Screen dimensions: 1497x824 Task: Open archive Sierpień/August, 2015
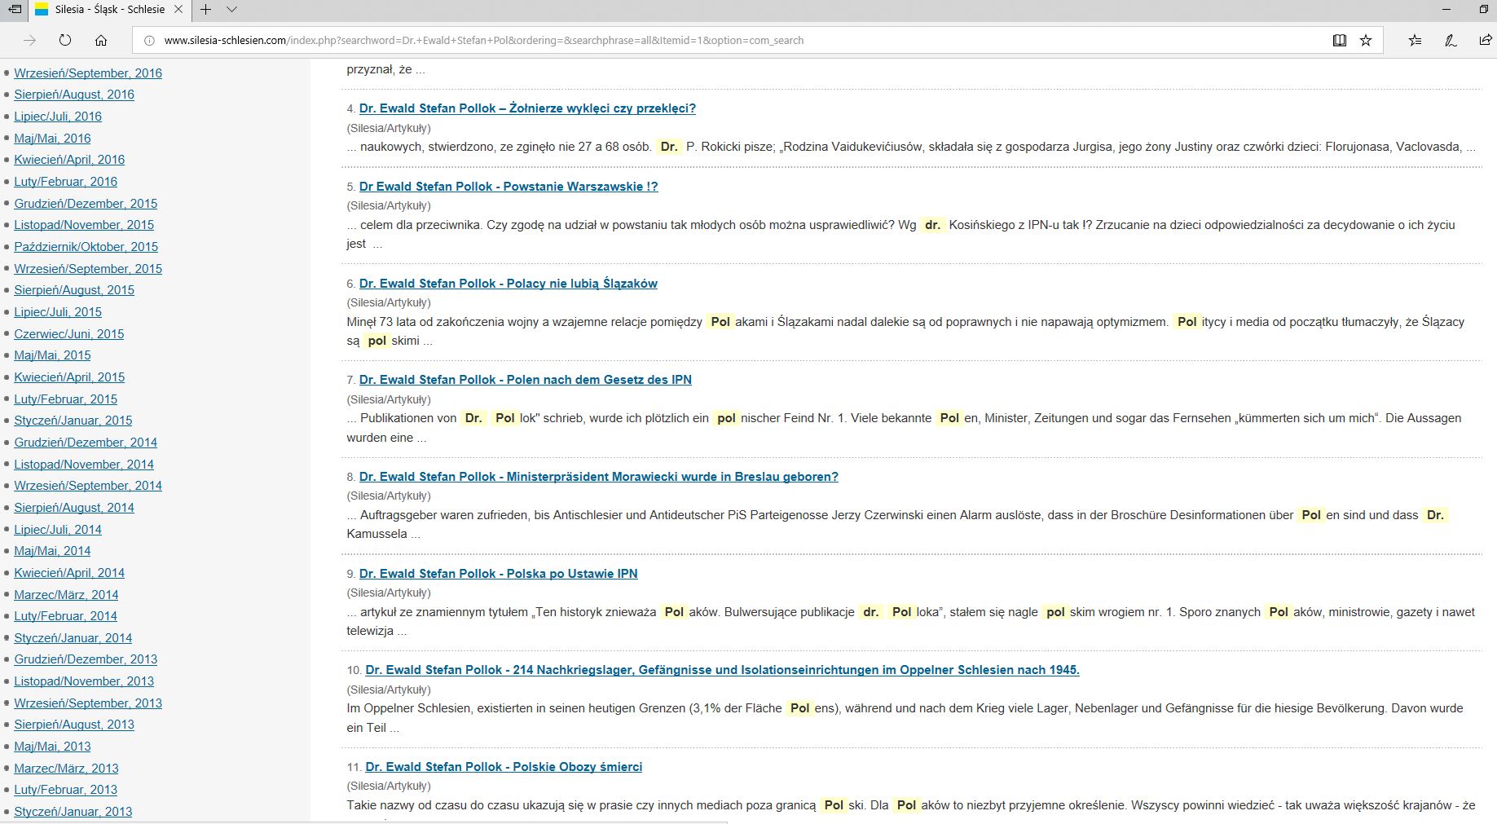click(74, 290)
